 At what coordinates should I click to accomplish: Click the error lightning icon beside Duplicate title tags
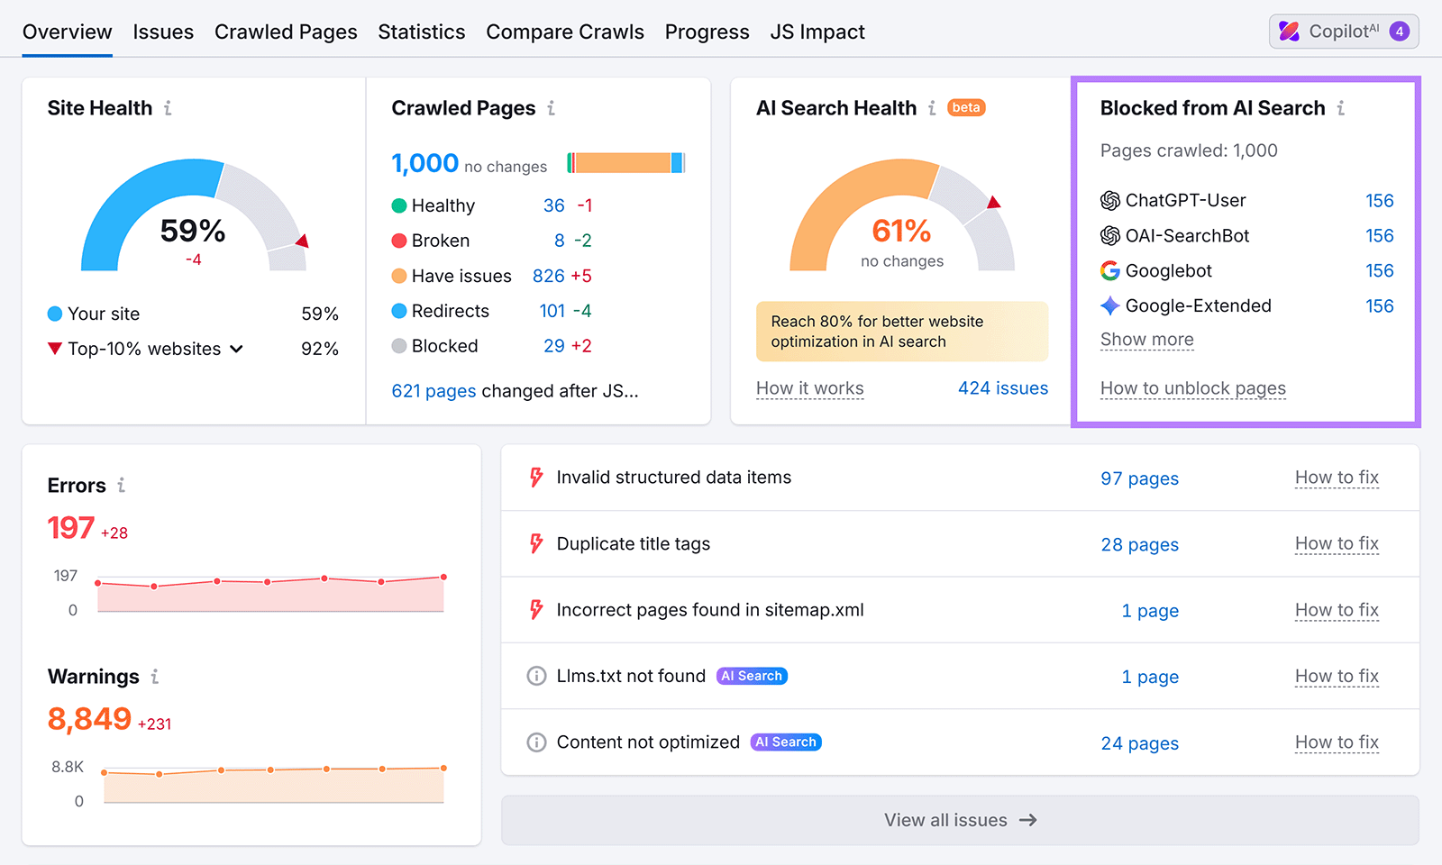tap(536, 542)
